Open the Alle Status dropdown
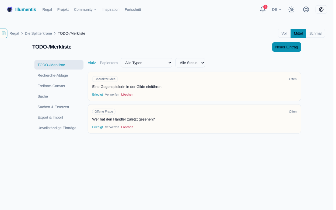 (x=190, y=63)
